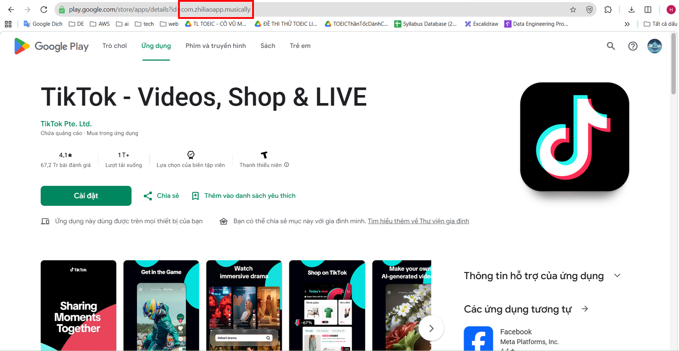Open the Phim và truyền hình tab
This screenshot has height=351, width=679.
point(215,46)
